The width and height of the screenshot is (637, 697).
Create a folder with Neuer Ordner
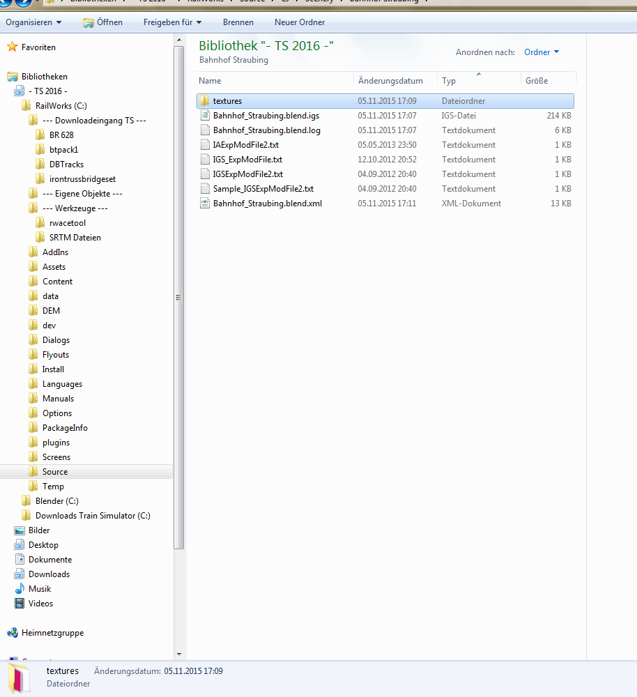[300, 22]
